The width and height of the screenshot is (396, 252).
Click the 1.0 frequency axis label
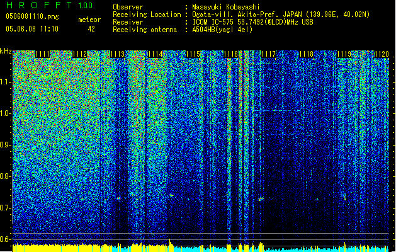coord(5,113)
